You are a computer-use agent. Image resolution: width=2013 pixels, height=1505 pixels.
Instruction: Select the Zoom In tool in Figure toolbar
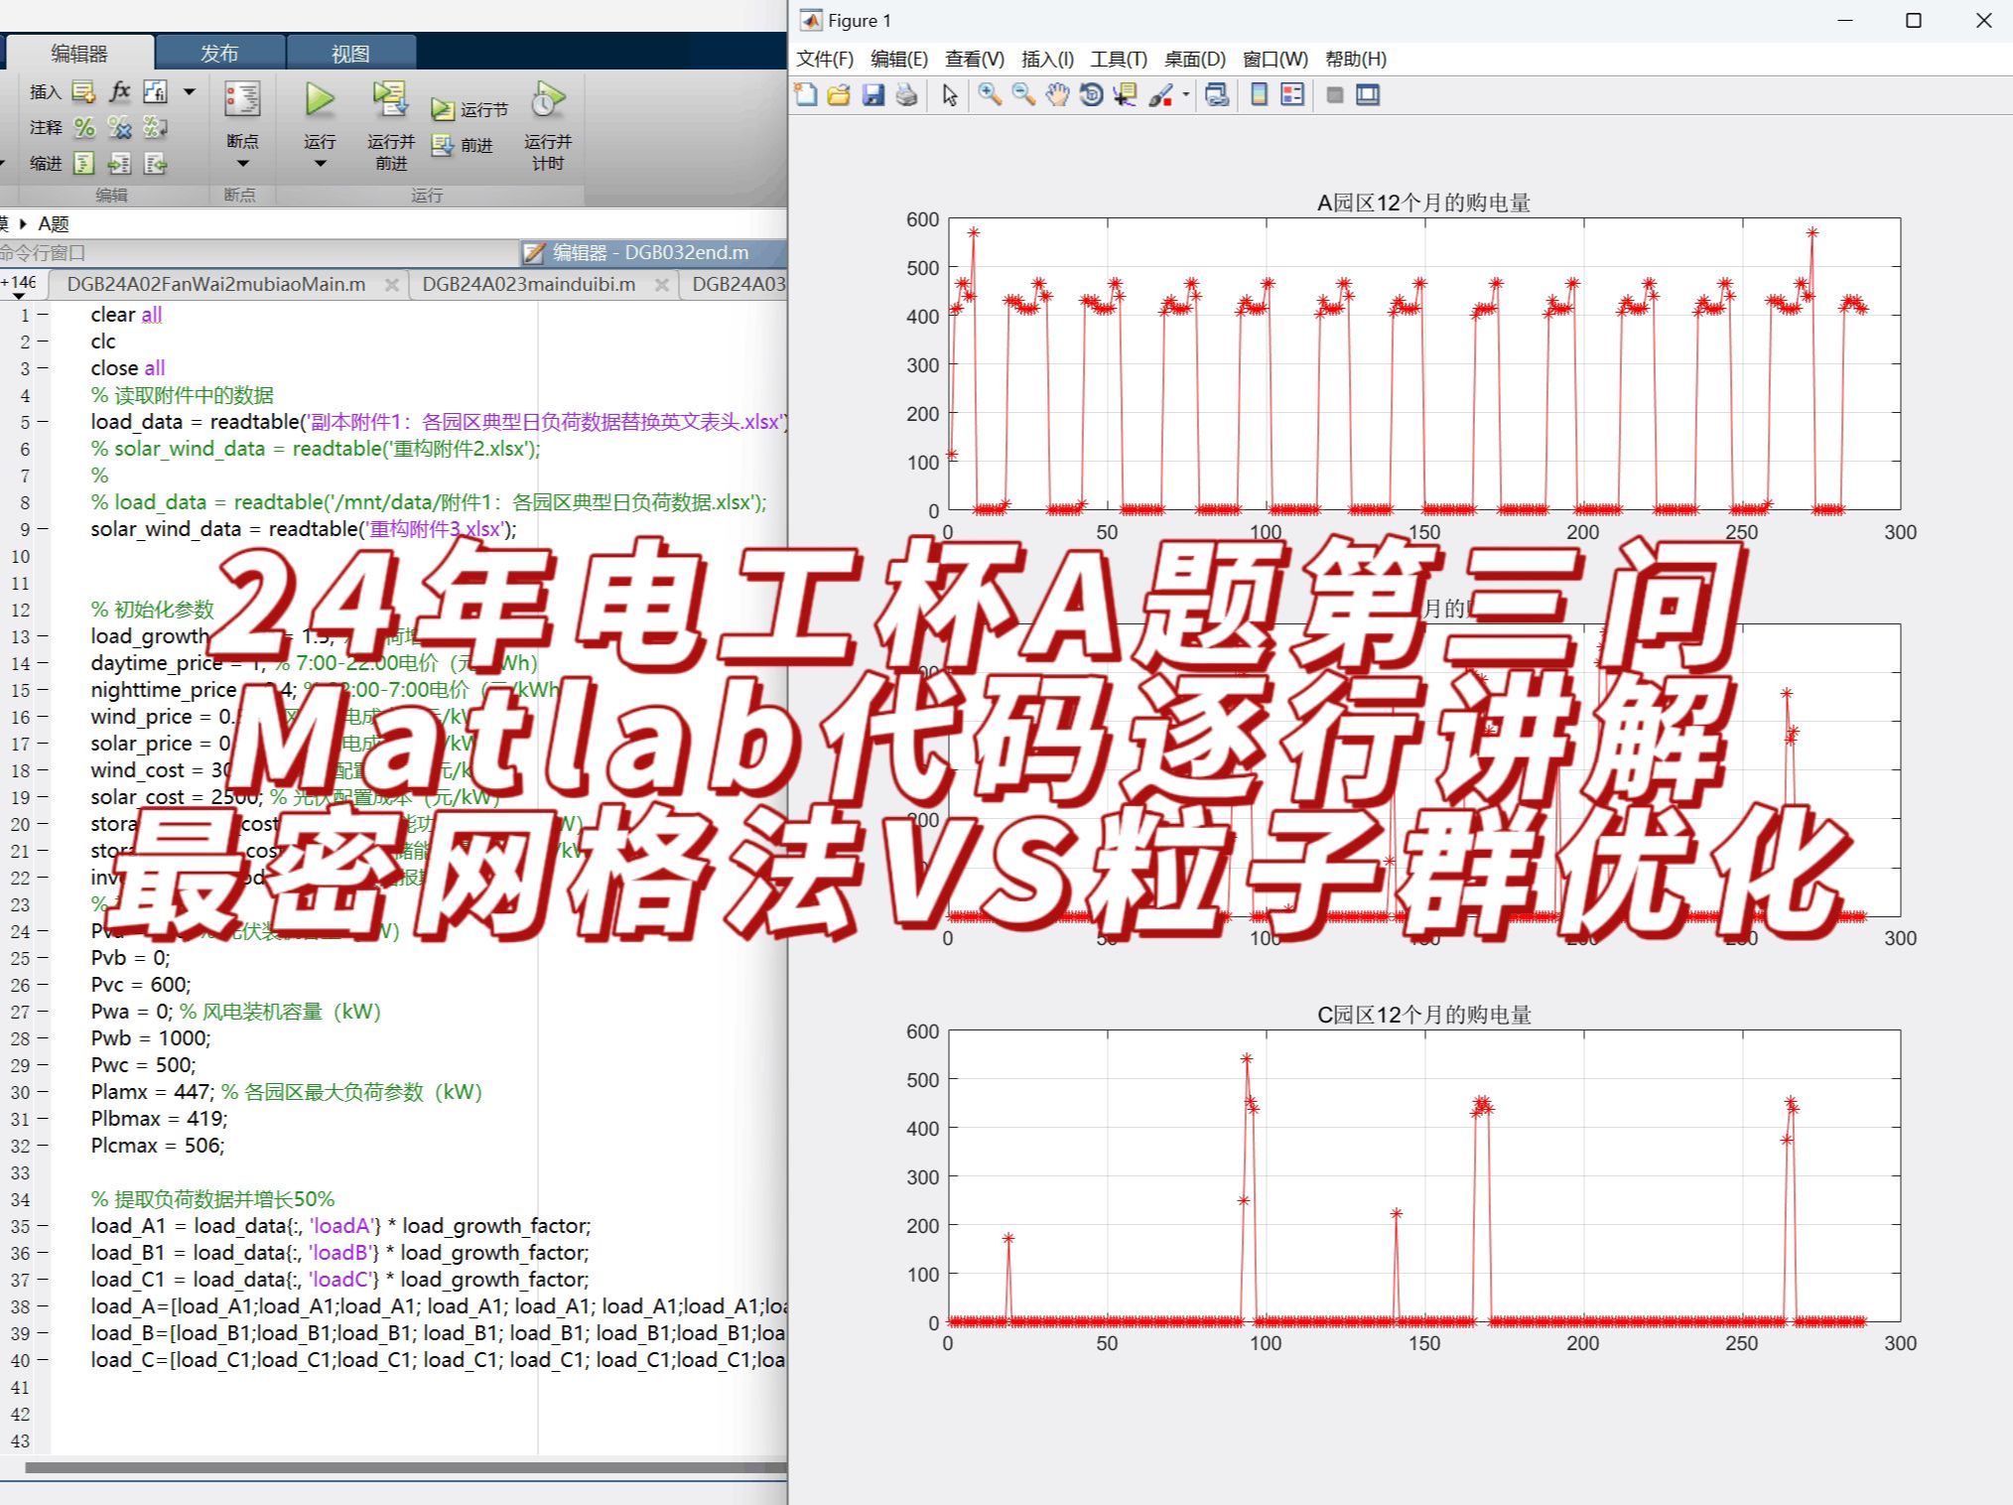click(x=989, y=95)
